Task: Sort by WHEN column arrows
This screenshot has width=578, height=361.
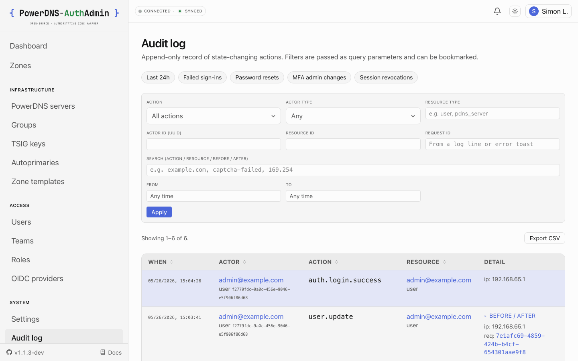Action: [172, 262]
